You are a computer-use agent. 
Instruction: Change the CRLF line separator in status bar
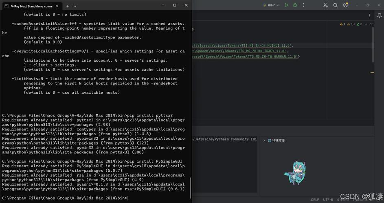[315, 200]
